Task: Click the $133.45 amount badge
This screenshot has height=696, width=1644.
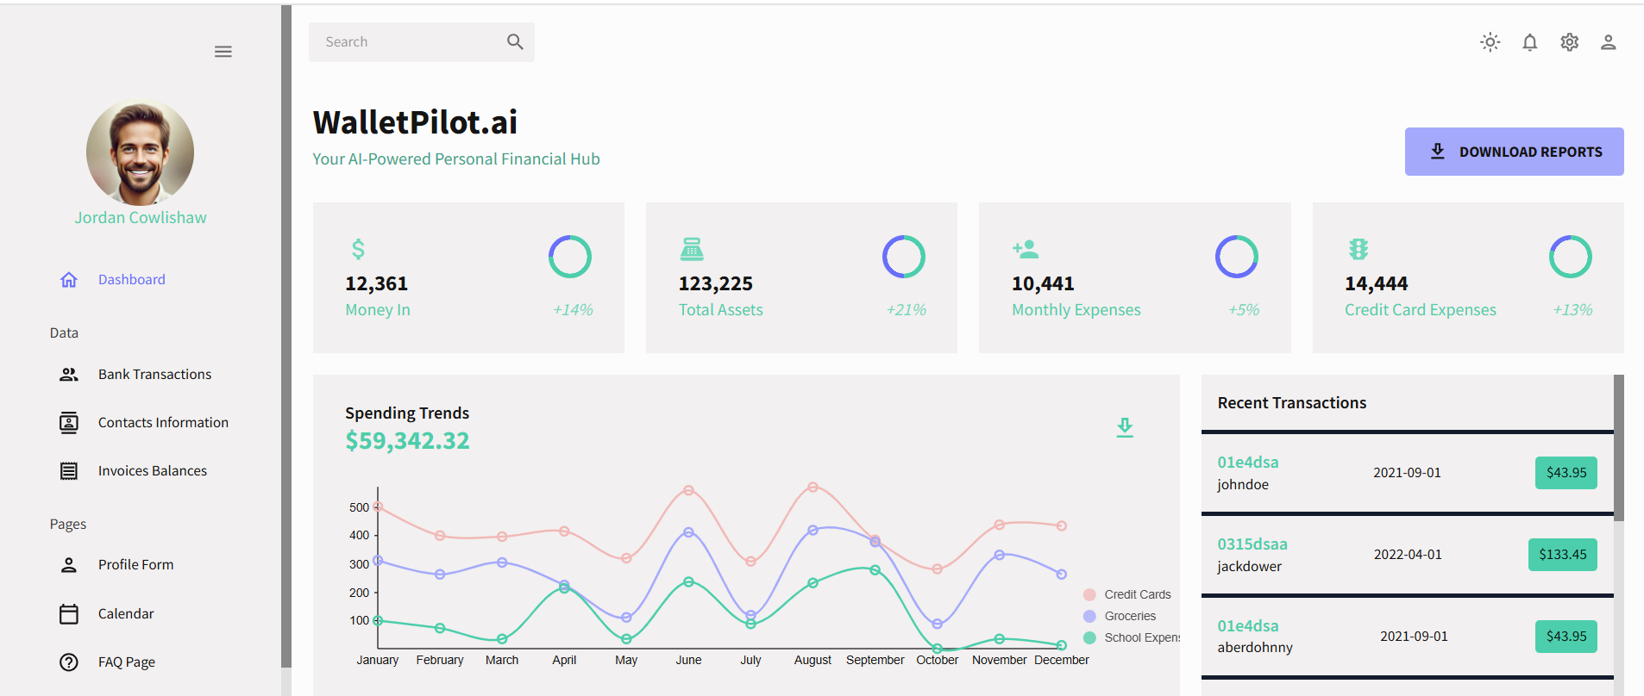Action: pyautogui.click(x=1563, y=555)
